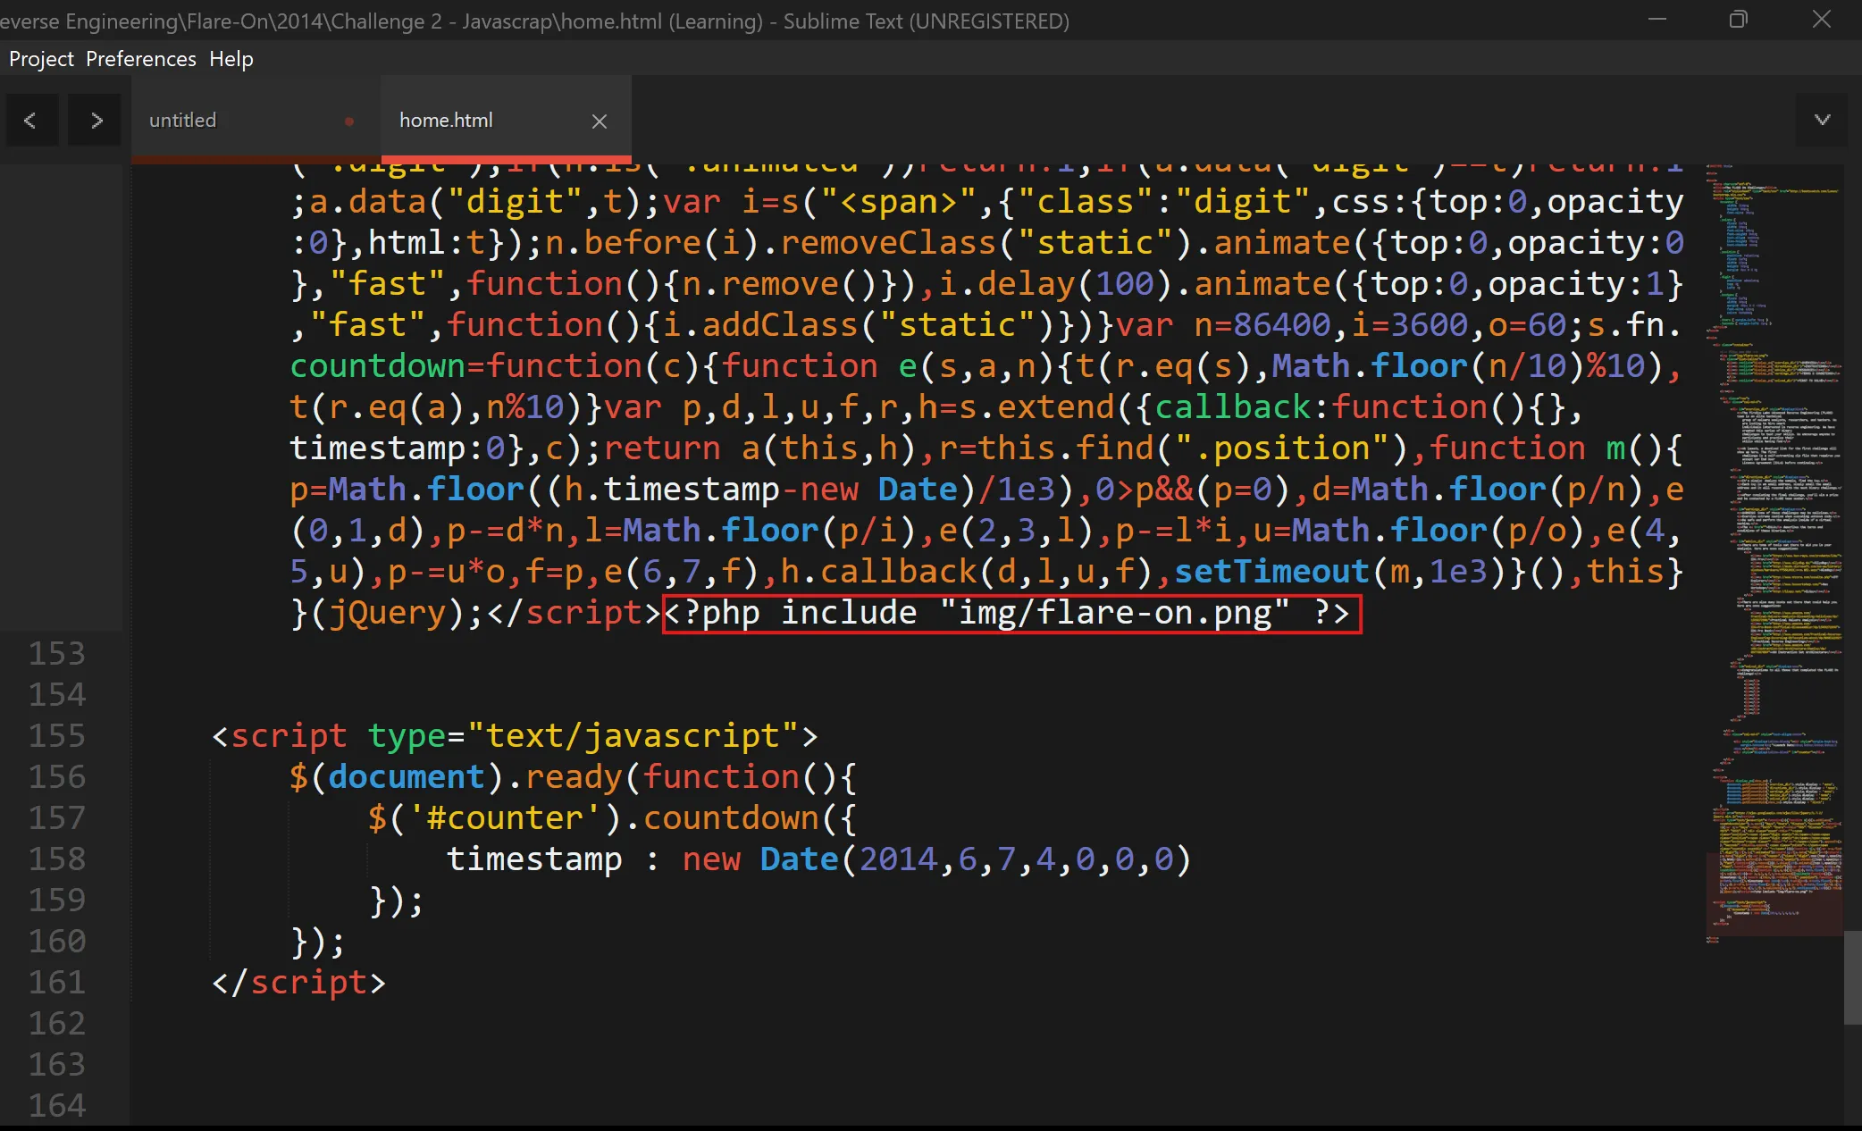Open the Project menu

point(41,59)
